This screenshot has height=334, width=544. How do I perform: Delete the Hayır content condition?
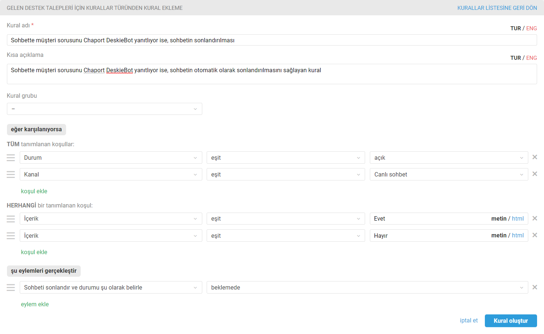pos(535,235)
